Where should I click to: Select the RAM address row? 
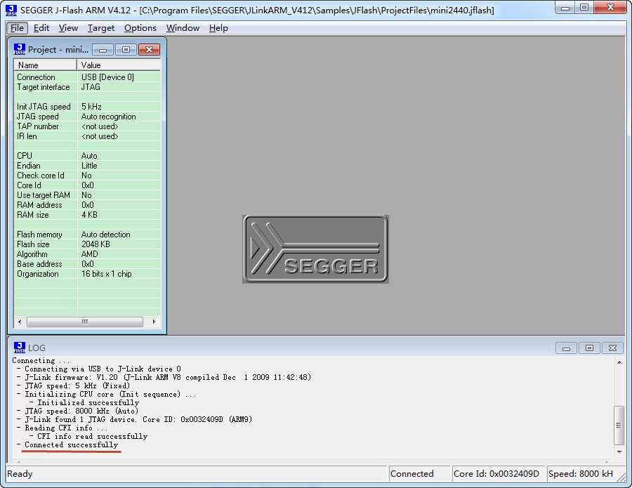coord(87,205)
